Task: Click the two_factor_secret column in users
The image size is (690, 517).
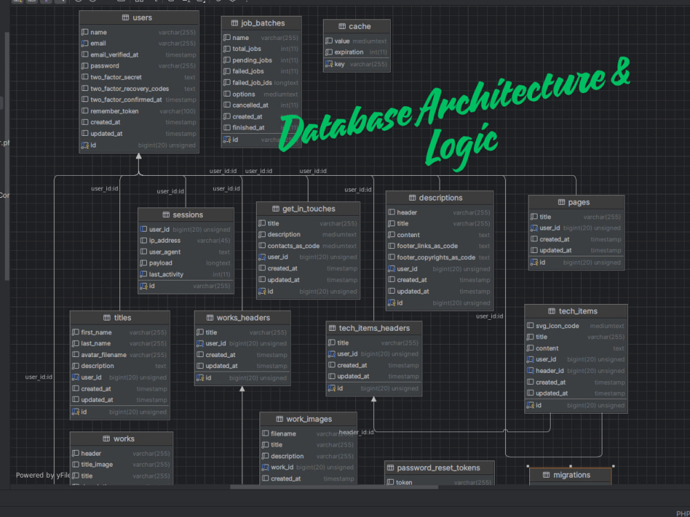Action: click(139, 77)
